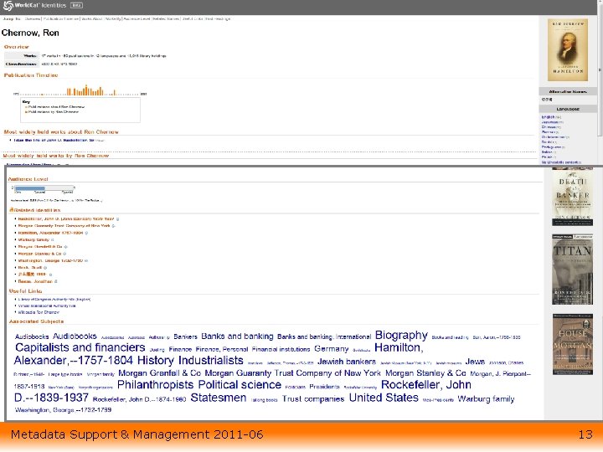Viewport: 603px width, 452px height.
Task: Click icon beside Morgan Grenfell identity
Action: (x=66, y=247)
